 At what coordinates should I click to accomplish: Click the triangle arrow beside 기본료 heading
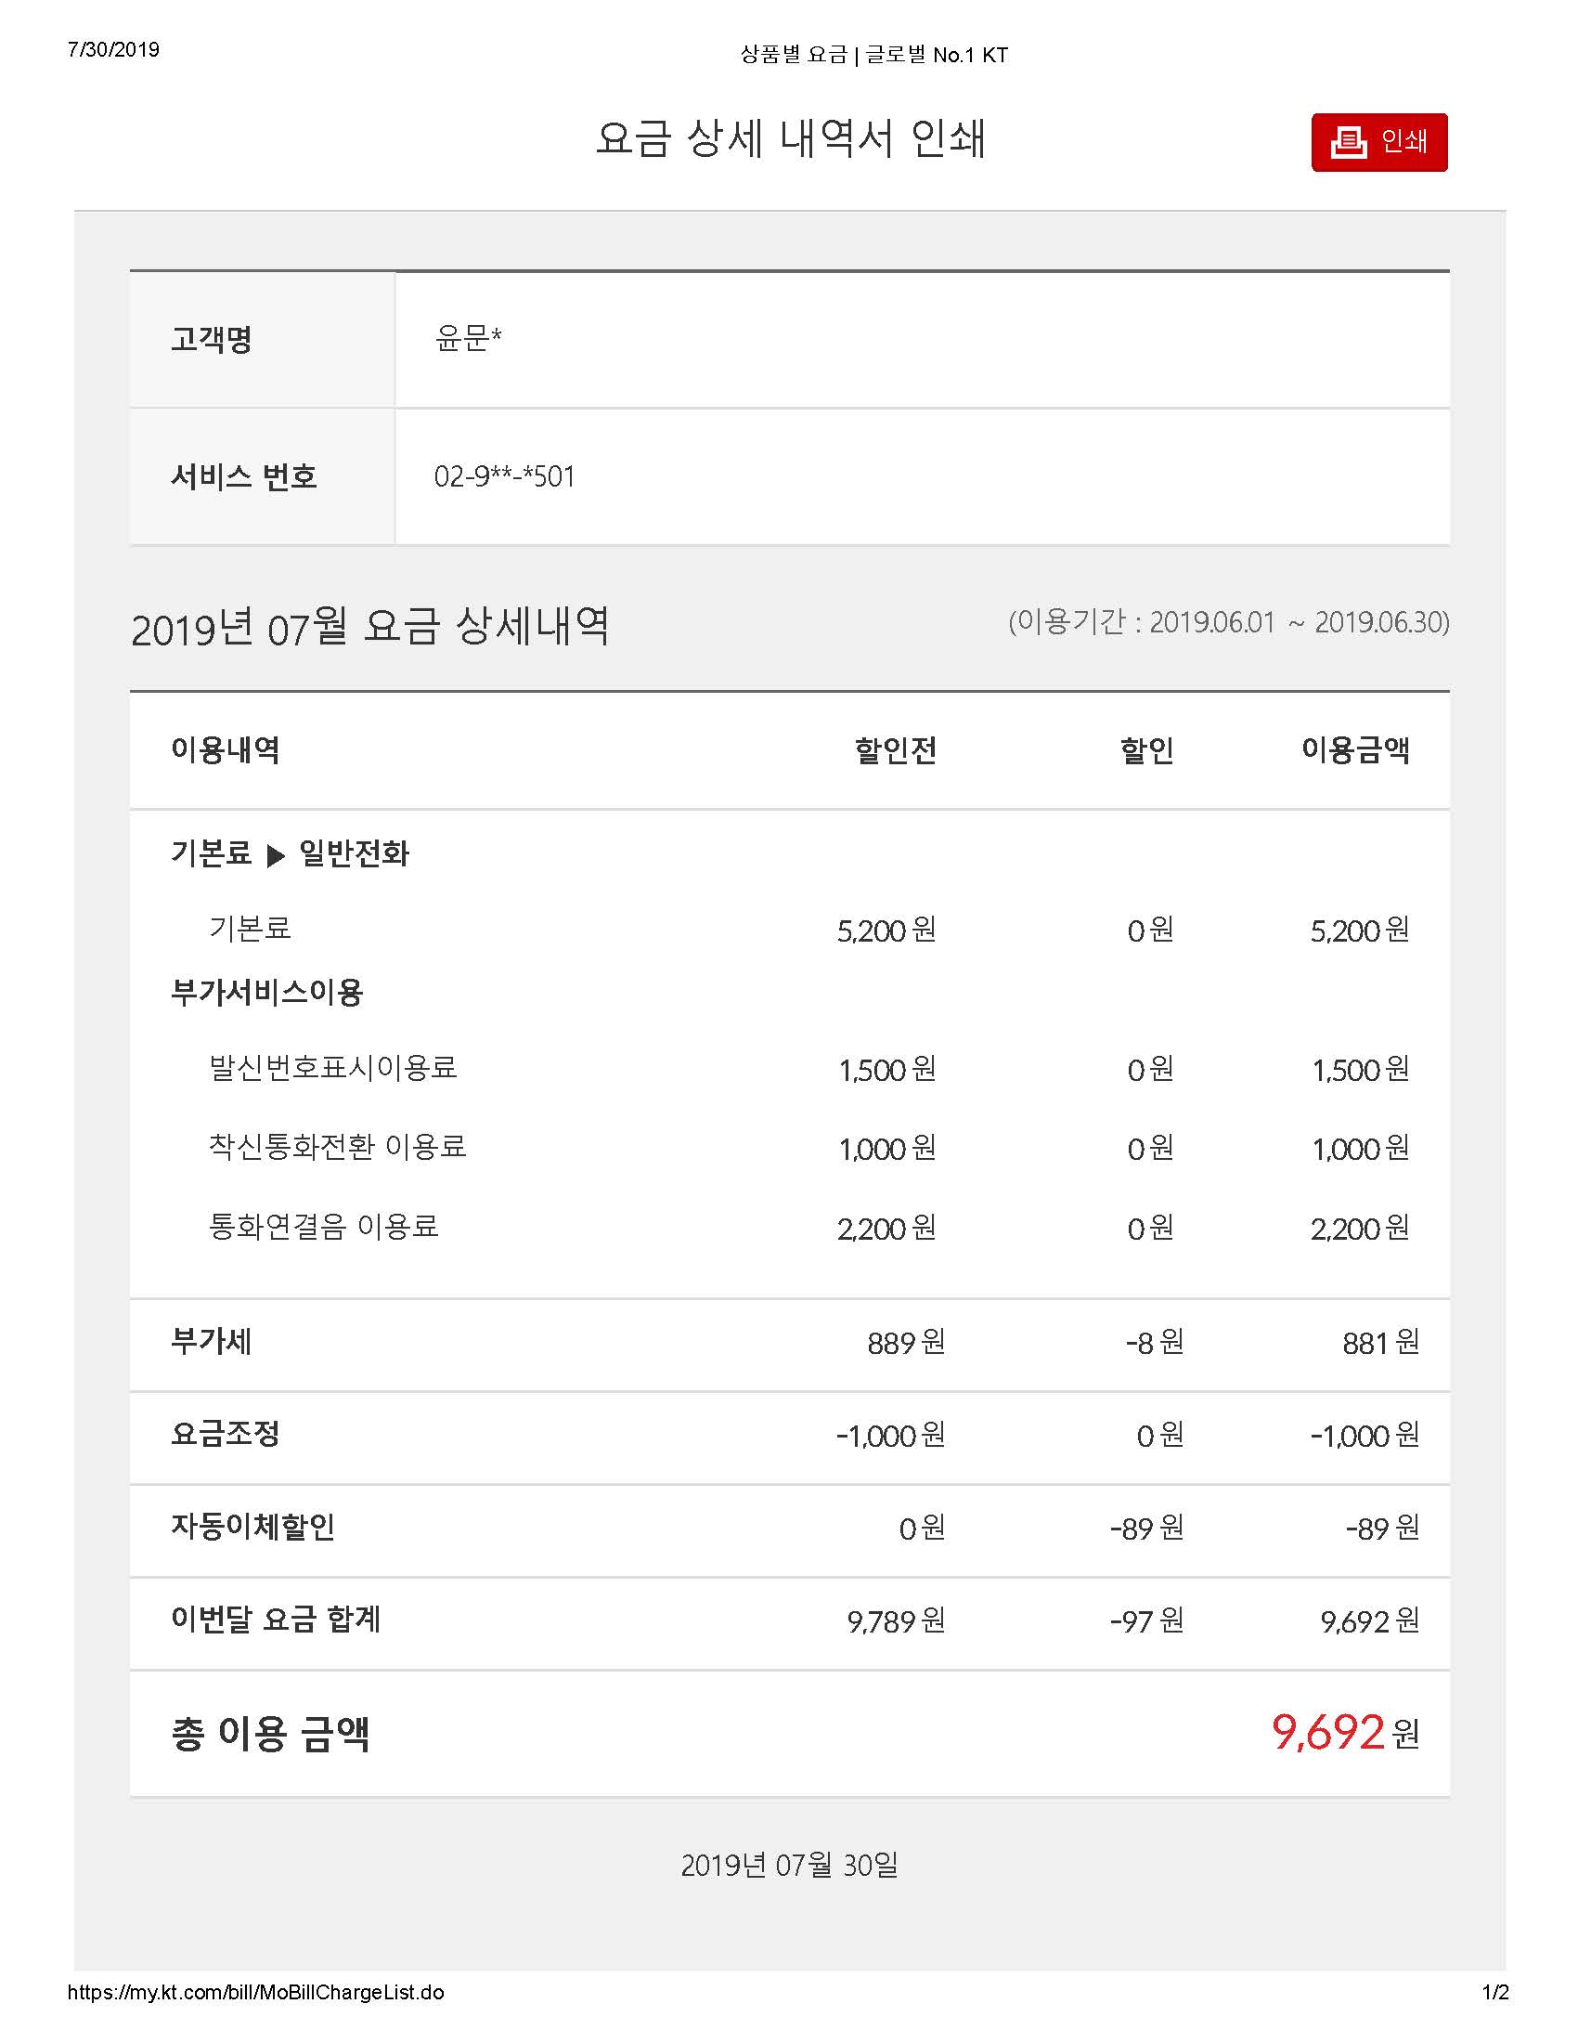[275, 855]
